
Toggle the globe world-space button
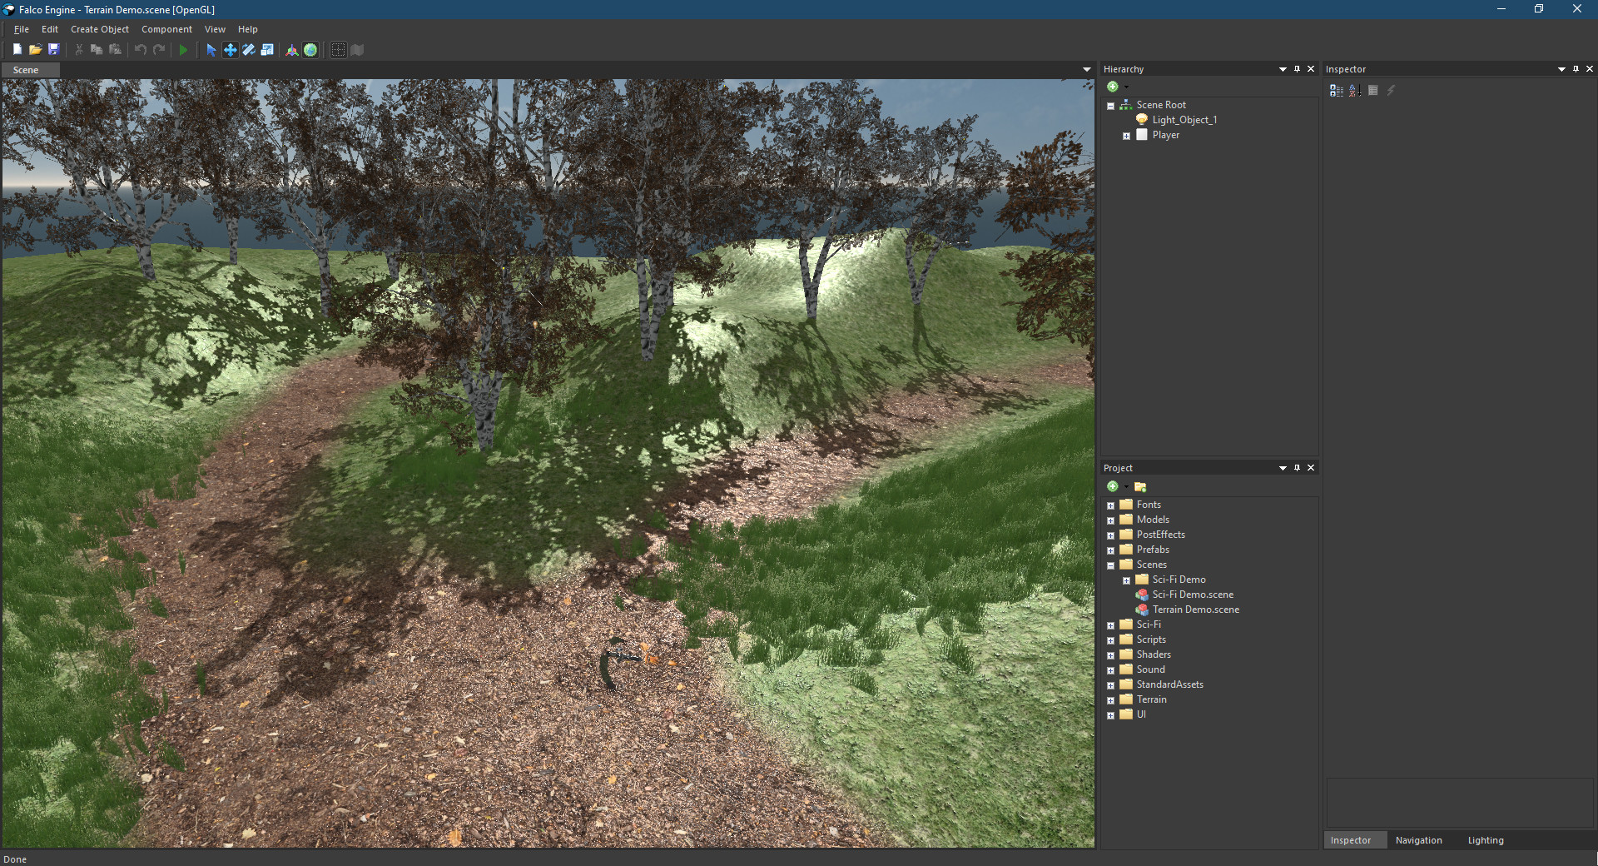click(310, 50)
